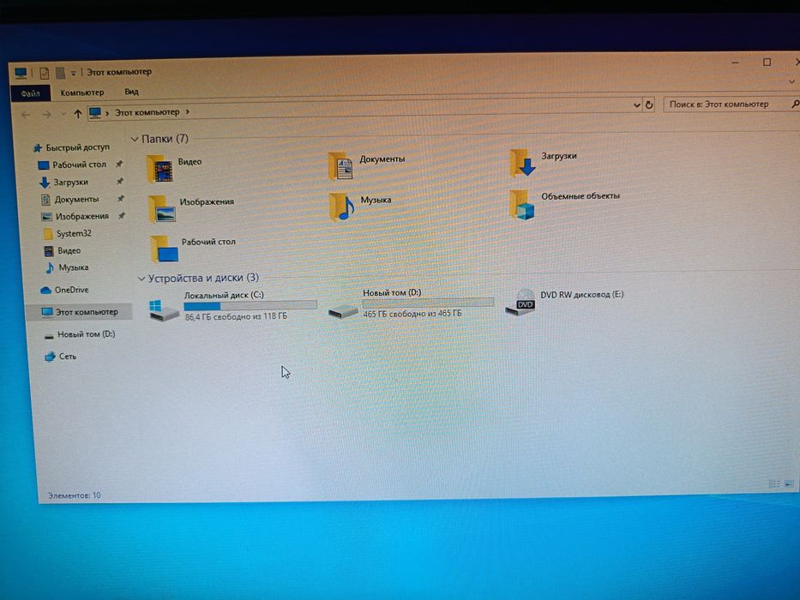Click the Новый том (D:) usage bar
Screen dimensions: 800x600
coord(428,303)
